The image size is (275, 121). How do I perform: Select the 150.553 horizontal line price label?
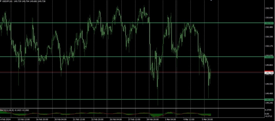[269, 23]
